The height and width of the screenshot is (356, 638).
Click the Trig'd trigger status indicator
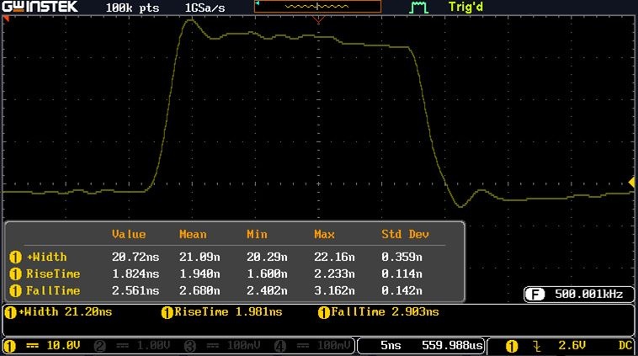[465, 7]
